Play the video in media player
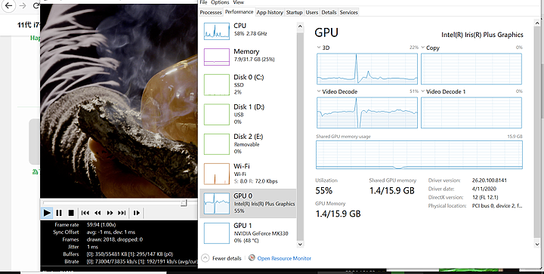Image resolution: width=544 pixels, height=274 pixels. (x=47, y=213)
